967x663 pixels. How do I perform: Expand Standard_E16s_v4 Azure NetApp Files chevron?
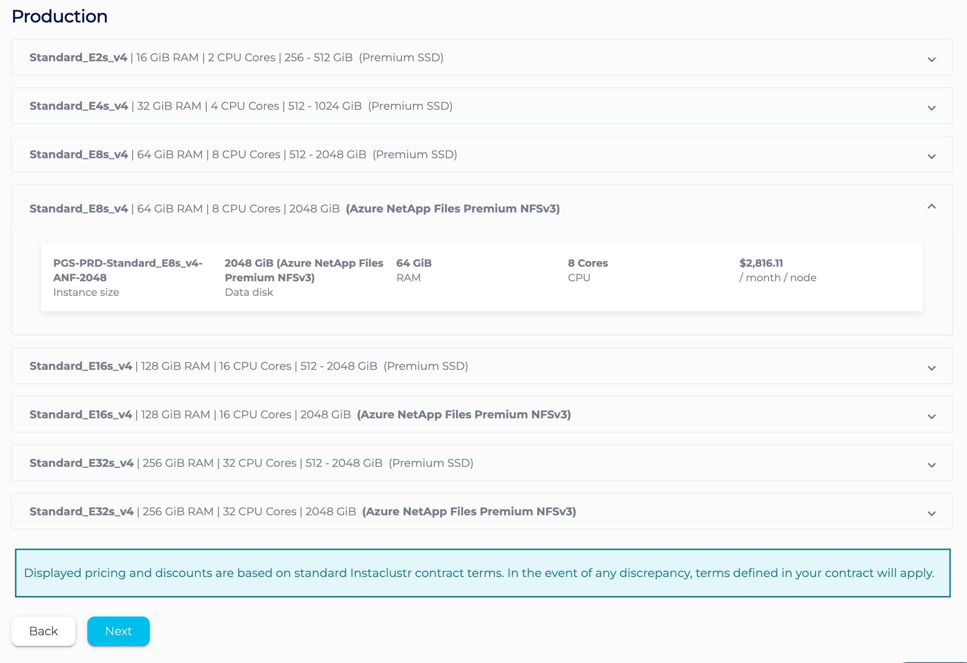point(931,416)
